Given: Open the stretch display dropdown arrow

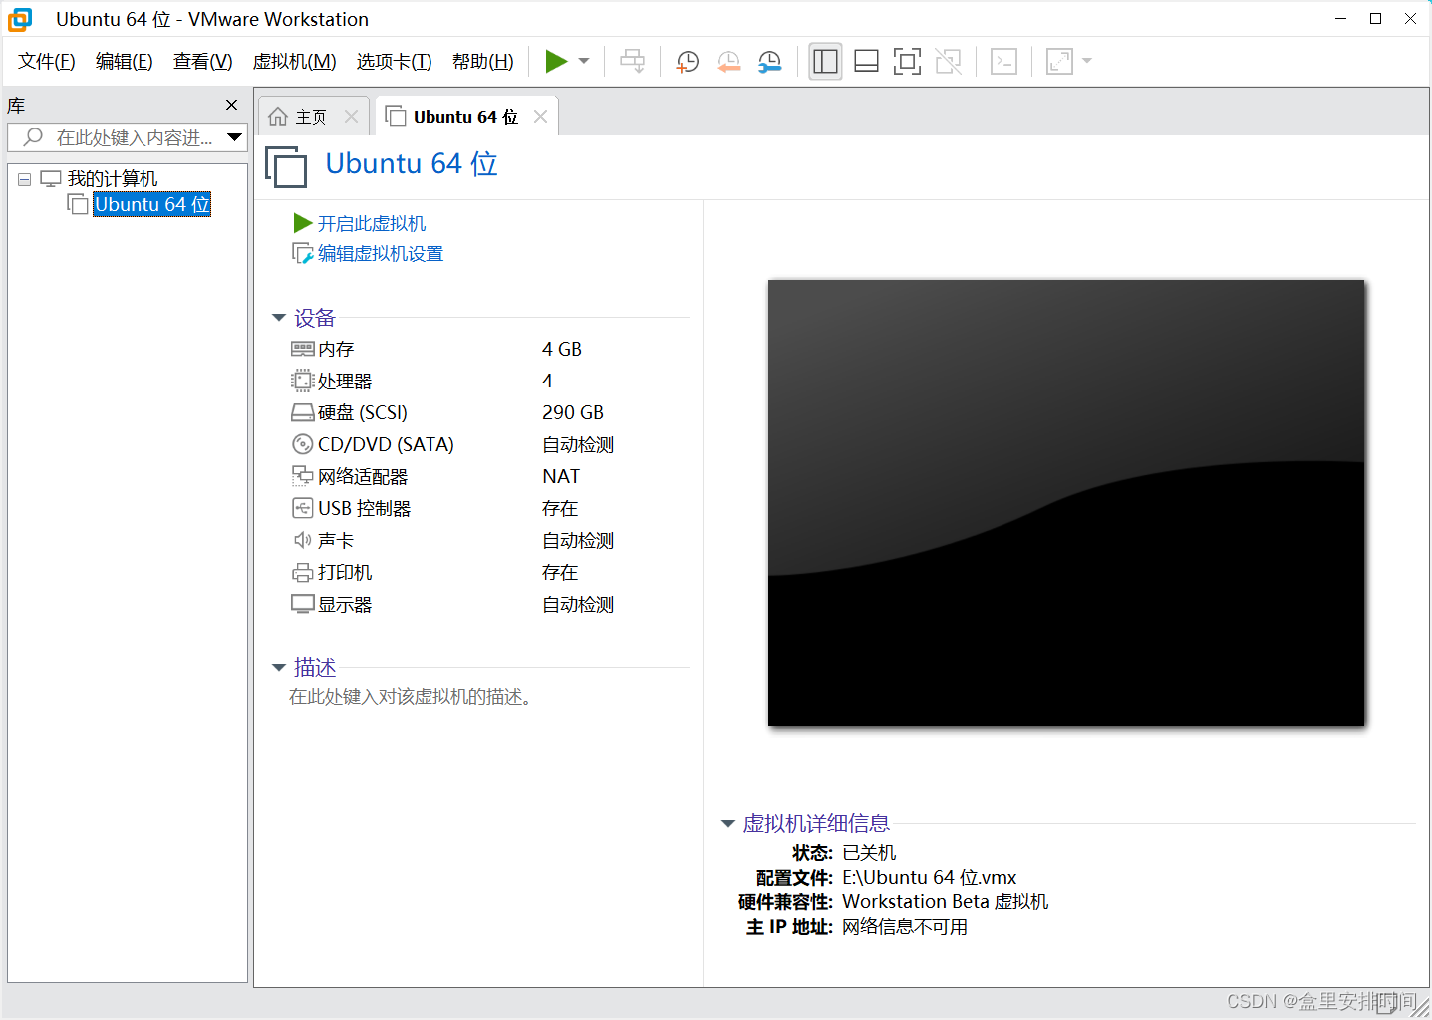Looking at the screenshot, I should 1087,62.
